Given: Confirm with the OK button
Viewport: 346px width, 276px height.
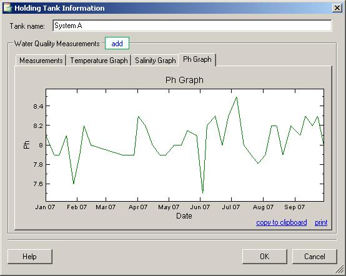Looking at the screenshot, I should [x=265, y=257].
